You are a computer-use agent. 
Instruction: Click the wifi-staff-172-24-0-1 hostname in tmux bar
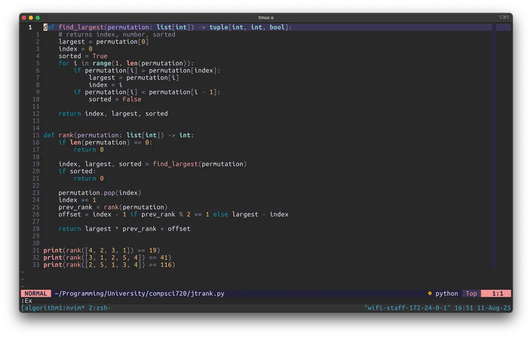pos(407,308)
